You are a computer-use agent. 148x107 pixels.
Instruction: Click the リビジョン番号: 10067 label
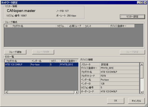[17, 16]
